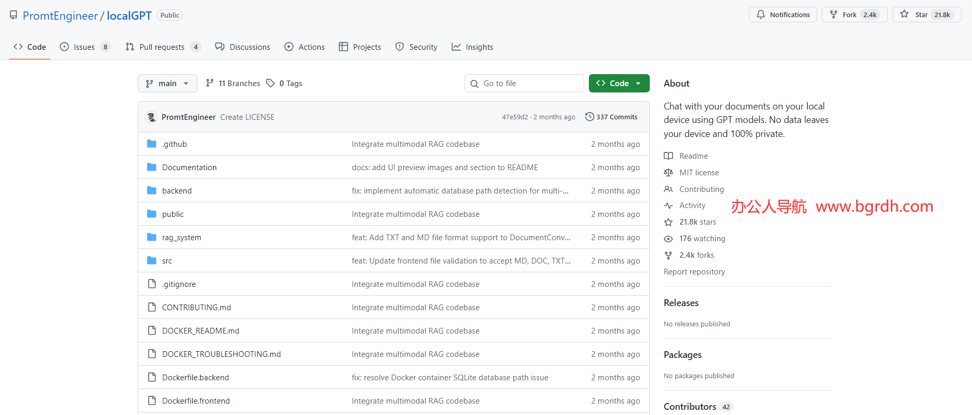Open the Actions tab
The width and height of the screenshot is (972, 415).
[x=305, y=47]
